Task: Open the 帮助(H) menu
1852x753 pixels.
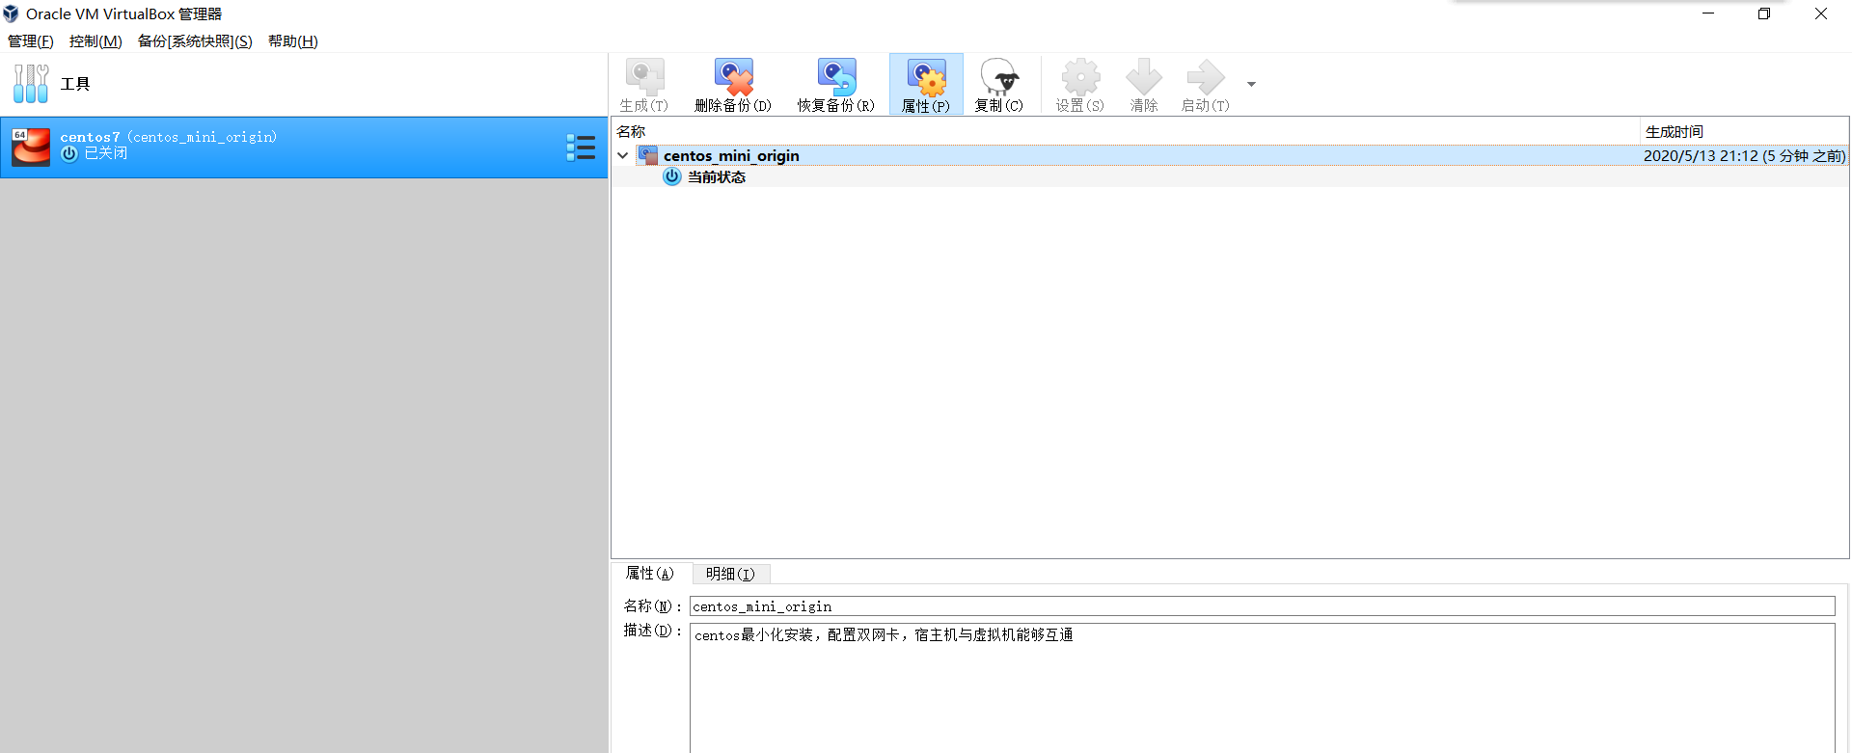Action: pos(293,40)
